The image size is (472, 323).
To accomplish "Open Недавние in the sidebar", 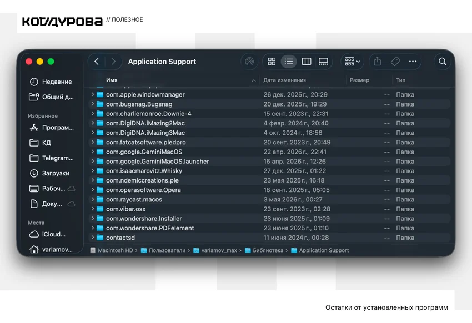I will 51,82.
